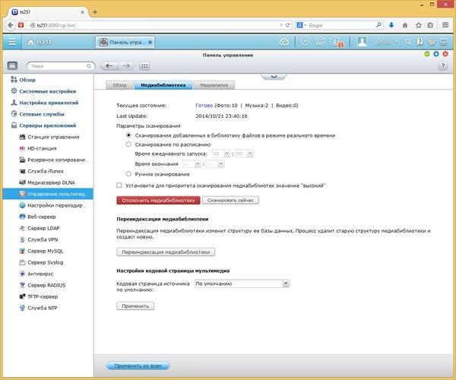Toggle the control panel sidebar view icon
Viewport: 456px width, 380px height.
(x=12, y=66)
